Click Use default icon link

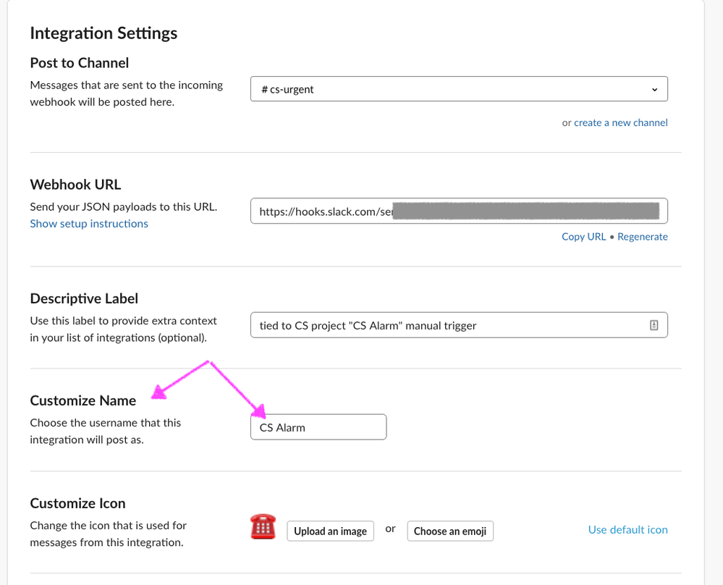click(x=627, y=530)
